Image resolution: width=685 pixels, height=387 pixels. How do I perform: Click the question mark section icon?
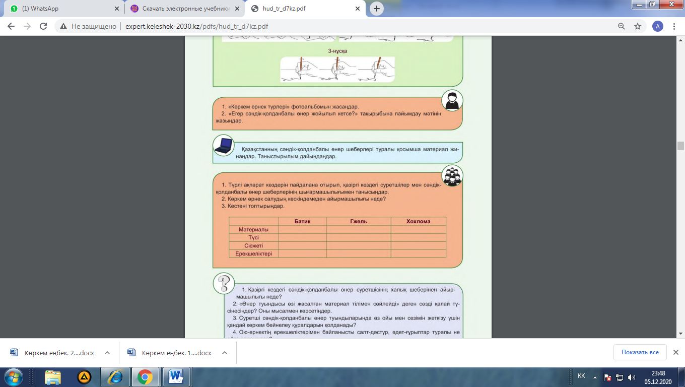(224, 284)
